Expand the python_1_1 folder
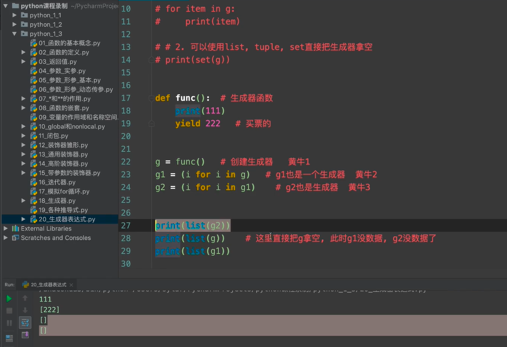507x347 pixels. pyautogui.click(x=14, y=15)
